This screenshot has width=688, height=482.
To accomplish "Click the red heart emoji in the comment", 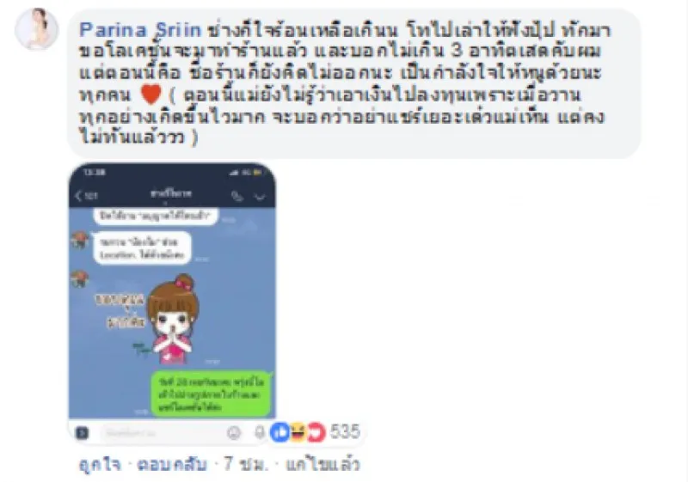I will click(x=151, y=95).
